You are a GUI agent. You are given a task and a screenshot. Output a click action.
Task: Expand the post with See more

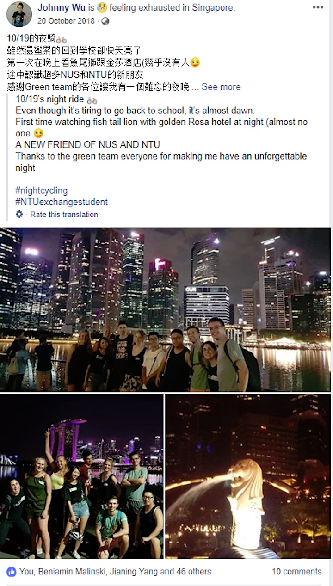point(221,86)
